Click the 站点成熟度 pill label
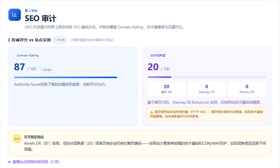280x168 pixels. (158, 55)
